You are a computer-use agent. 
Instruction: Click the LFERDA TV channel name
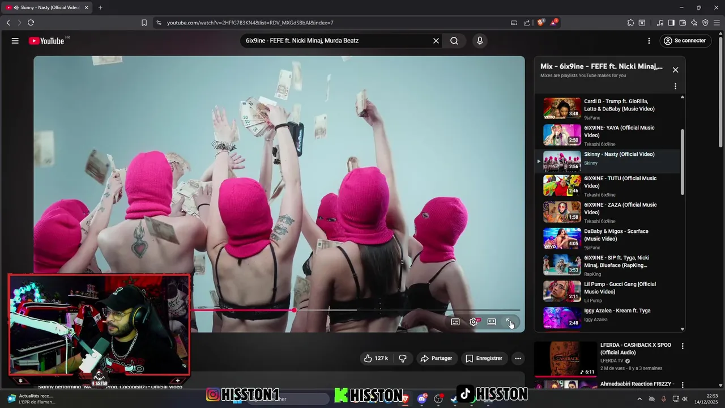click(612, 360)
